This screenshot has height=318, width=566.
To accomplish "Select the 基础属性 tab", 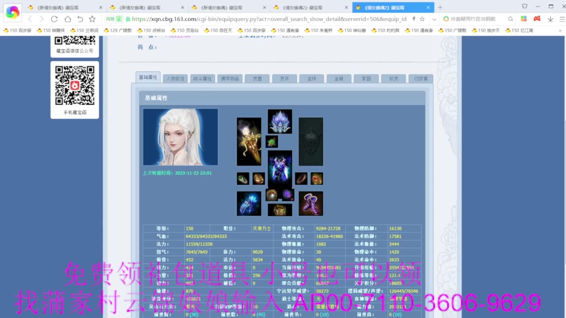I will (148, 77).
